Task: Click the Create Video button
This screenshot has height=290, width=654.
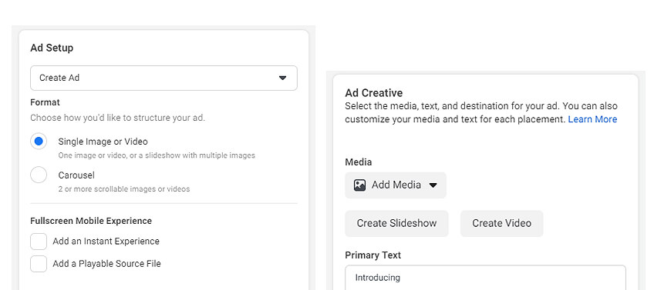Action: 502,223
